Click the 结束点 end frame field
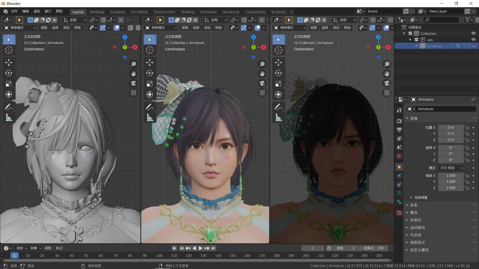The width and height of the screenshot is (479, 269). [373, 248]
